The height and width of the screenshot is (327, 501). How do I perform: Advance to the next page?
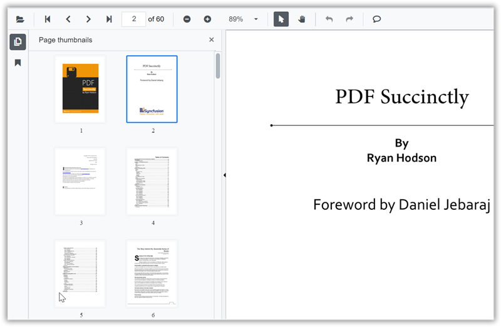point(88,19)
